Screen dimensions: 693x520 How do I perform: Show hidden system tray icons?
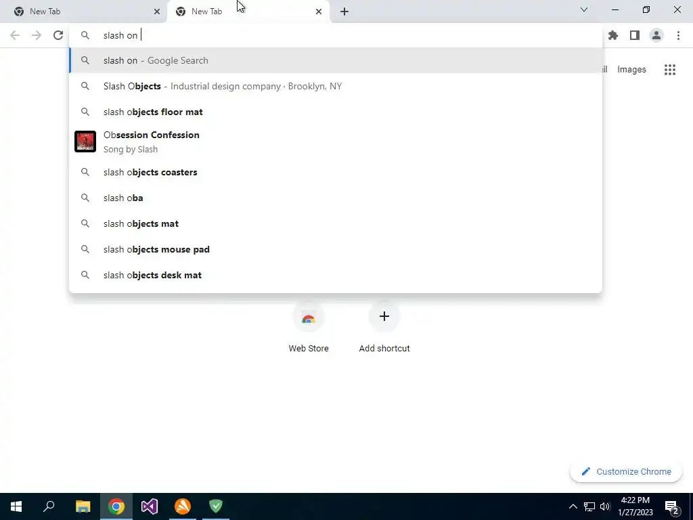(573, 506)
